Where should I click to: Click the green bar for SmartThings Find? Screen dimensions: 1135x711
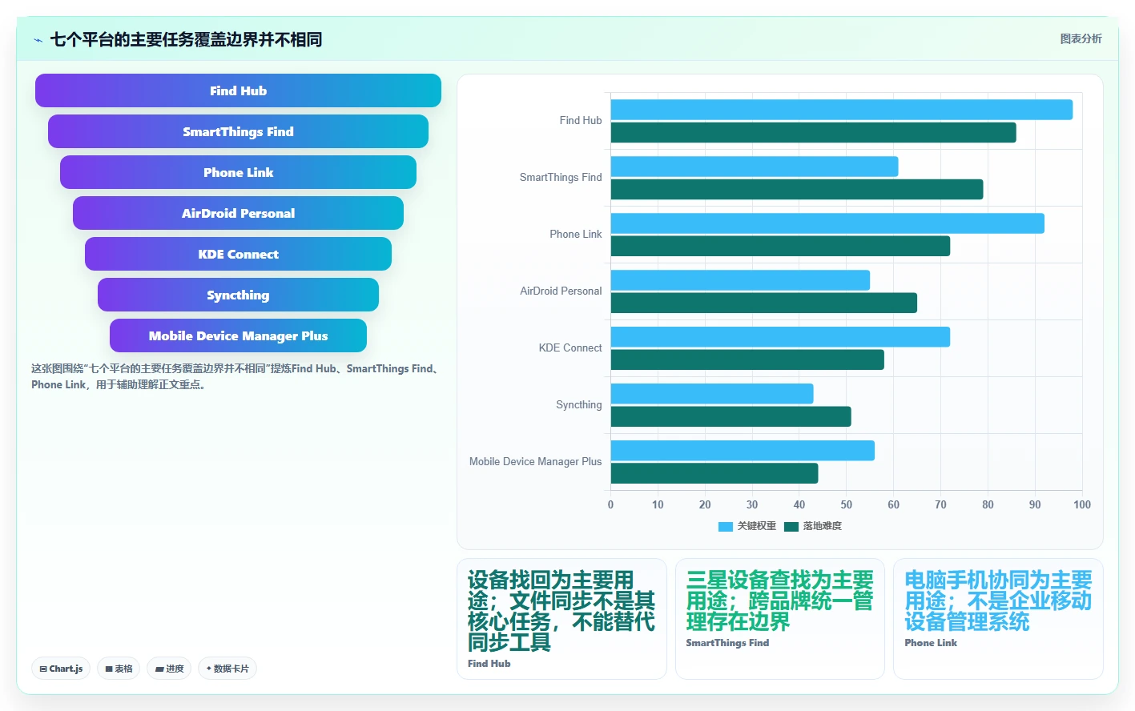coord(797,190)
